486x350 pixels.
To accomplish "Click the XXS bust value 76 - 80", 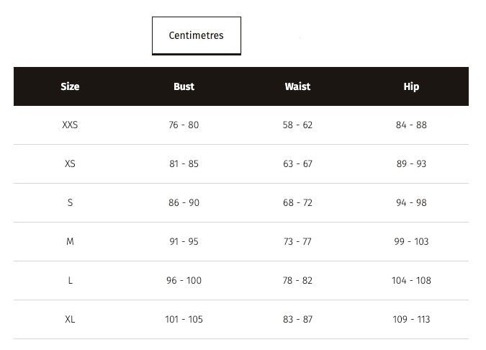I will click(184, 125).
